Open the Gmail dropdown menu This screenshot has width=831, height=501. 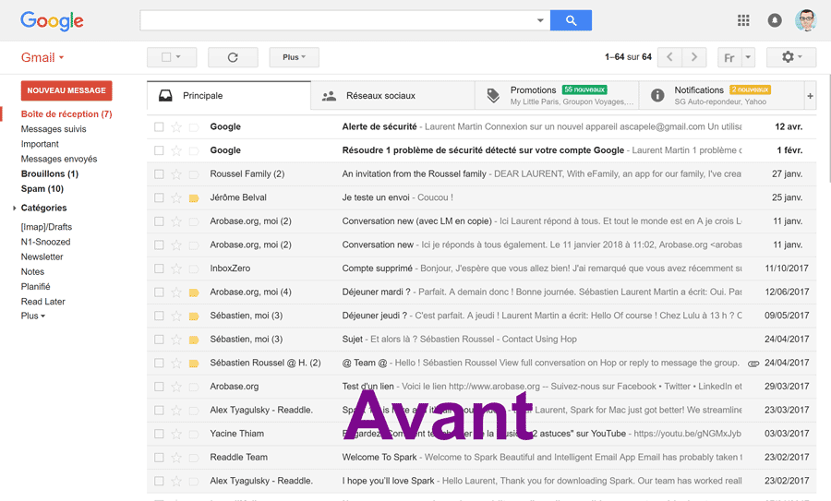tap(42, 57)
